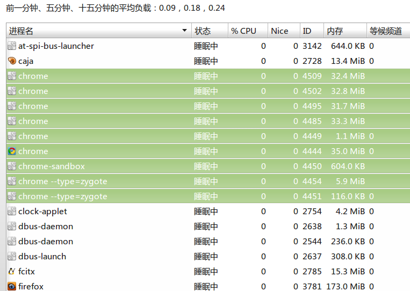Click the fcitx penguin icon

12,272
